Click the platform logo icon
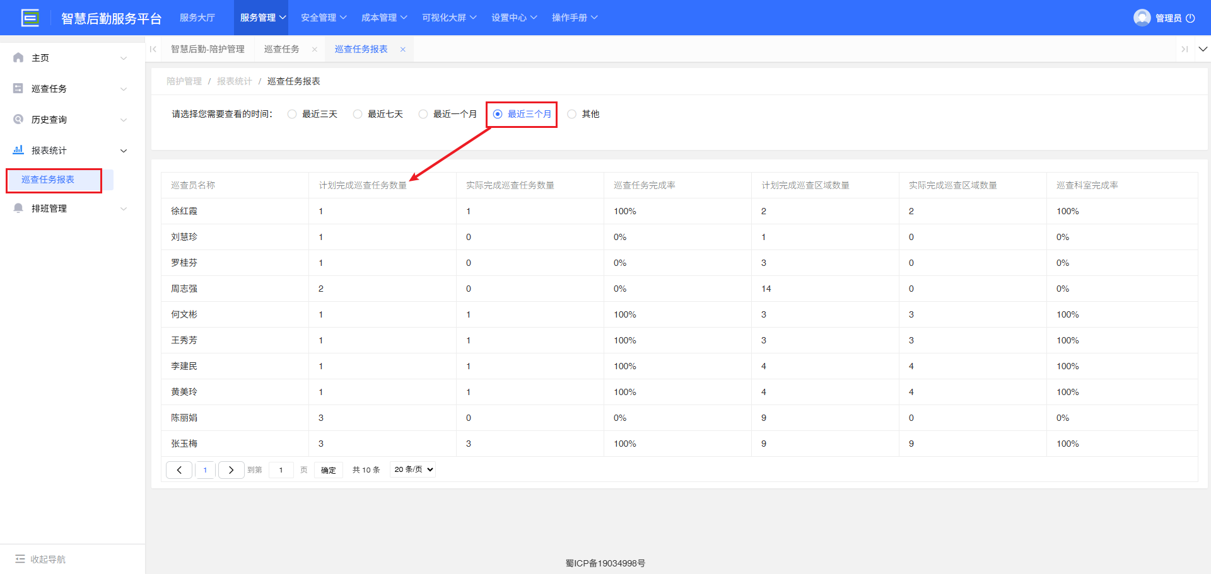This screenshot has width=1211, height=574. (30, 18)
